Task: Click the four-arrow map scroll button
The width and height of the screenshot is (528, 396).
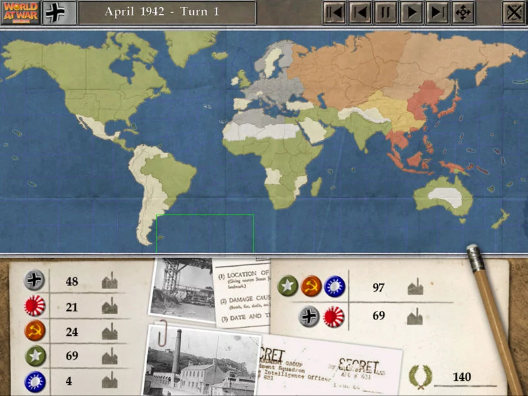Action: coord(463,13)
